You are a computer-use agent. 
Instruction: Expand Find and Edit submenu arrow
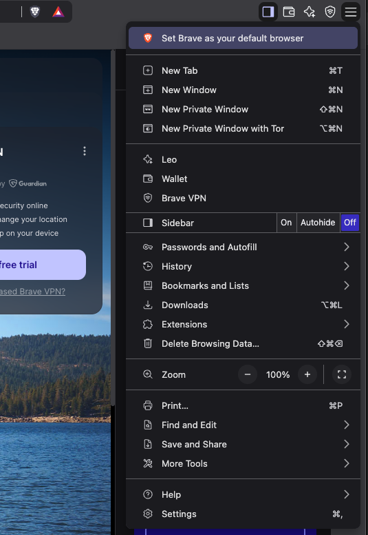click(347, 425)
